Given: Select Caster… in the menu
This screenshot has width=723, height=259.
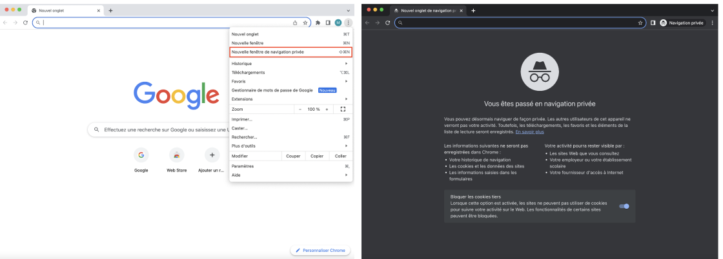Looking at the screenshot, I should 291,128.
